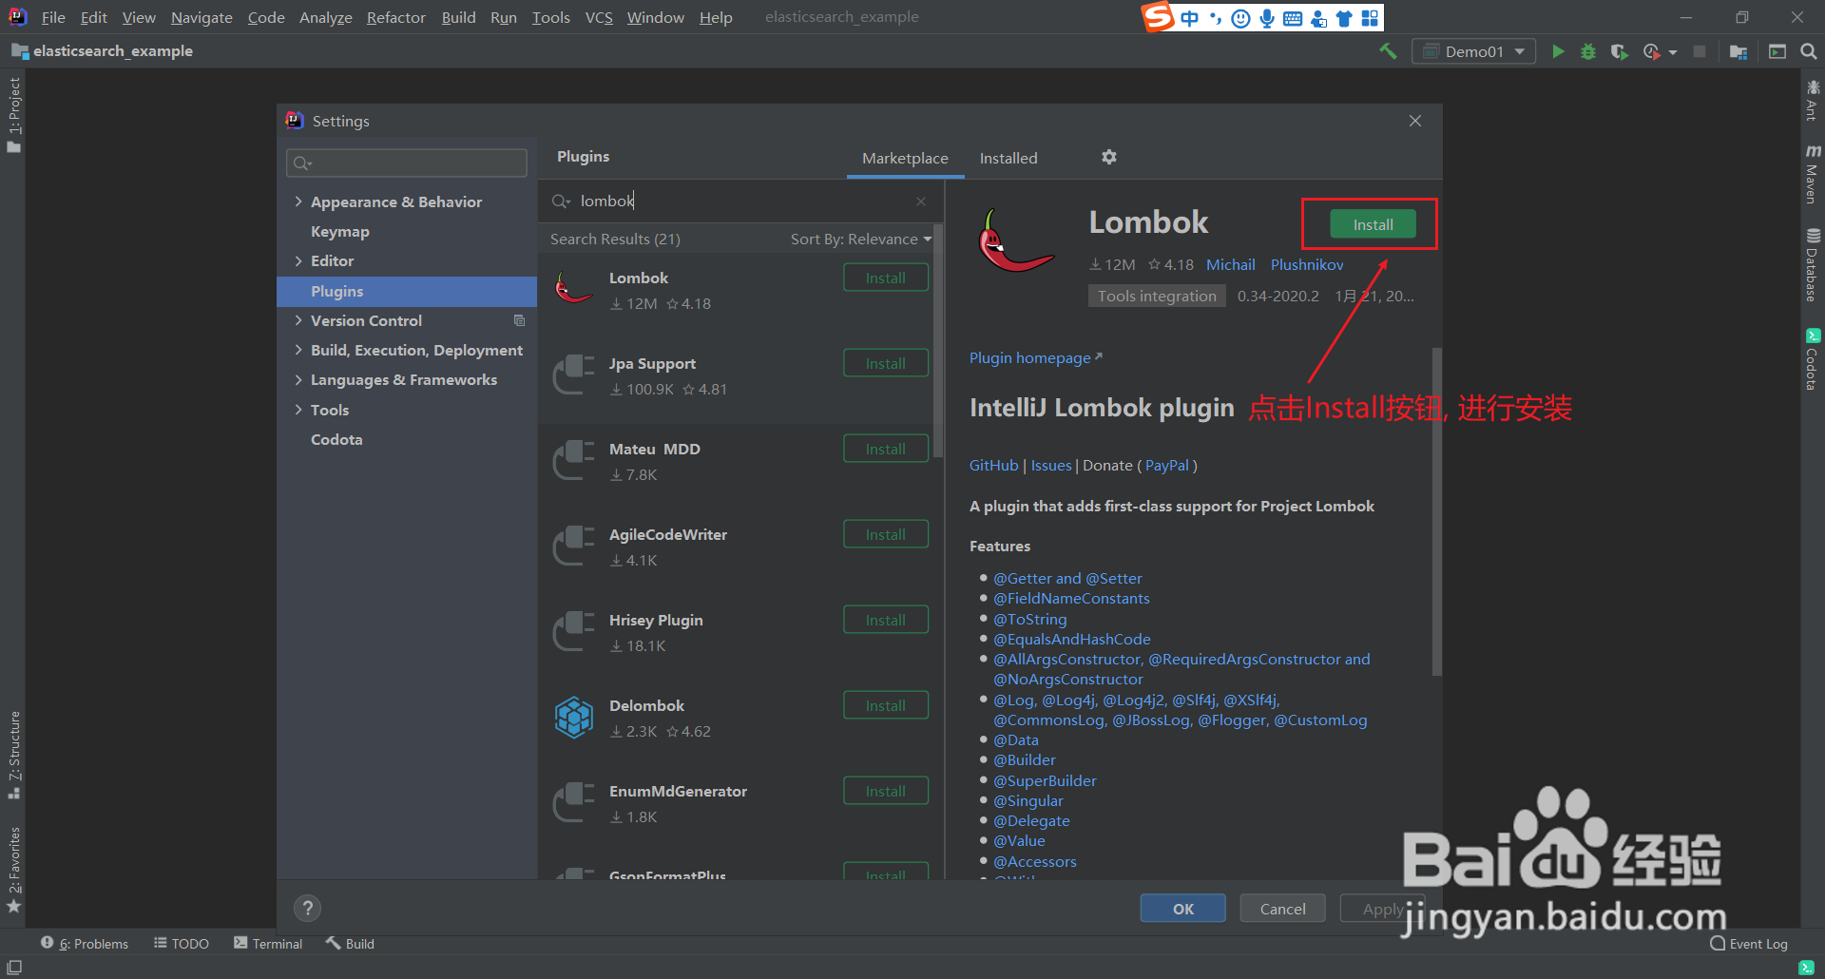Image resolution: width=1825 pixels, height=979 pixels.
Task: Expand the Editor settings node
Action: [x=298, y=260]
